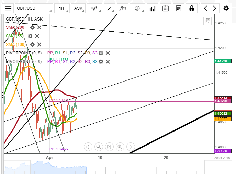This screenshot has width=236, height=175.
Task: Jump to latest candle button
Action: pyautogui.click(x=109, y=147)
